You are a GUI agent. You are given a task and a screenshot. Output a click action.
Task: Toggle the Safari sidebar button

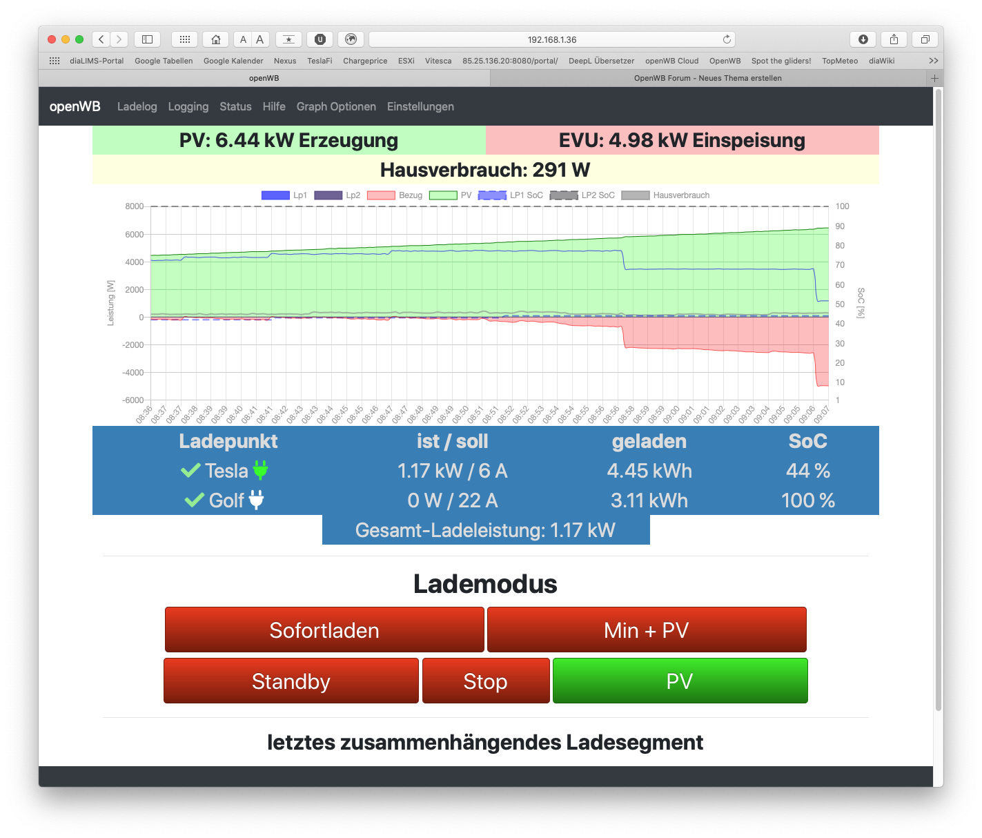coord(147,39)
